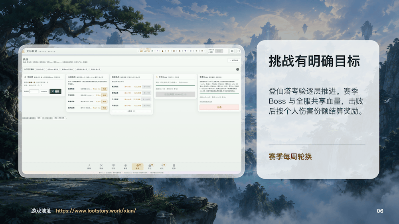Viewport: 399px width, 224px height.
Task: Click the grey button in header status box
Action: pyautogui.click(x=219, y=51)
